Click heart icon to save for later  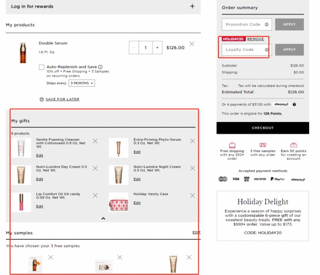pyautogui.click(x=42, y=99)
